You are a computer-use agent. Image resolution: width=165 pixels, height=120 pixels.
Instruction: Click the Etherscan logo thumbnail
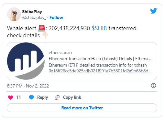point(26,61)
